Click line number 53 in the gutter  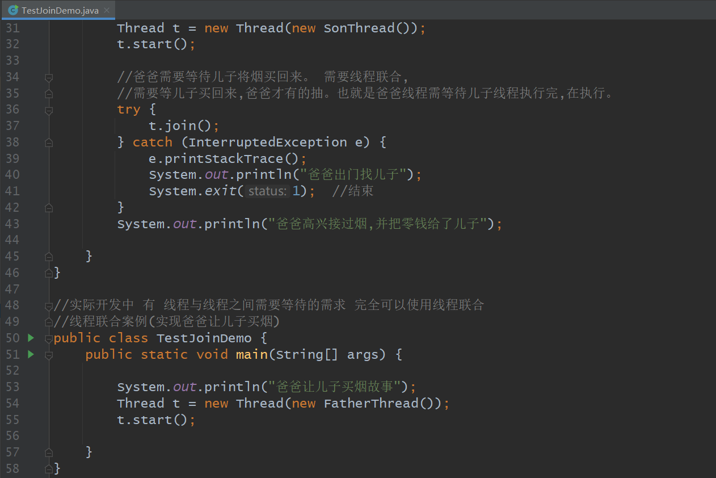(x=12, y=387)
